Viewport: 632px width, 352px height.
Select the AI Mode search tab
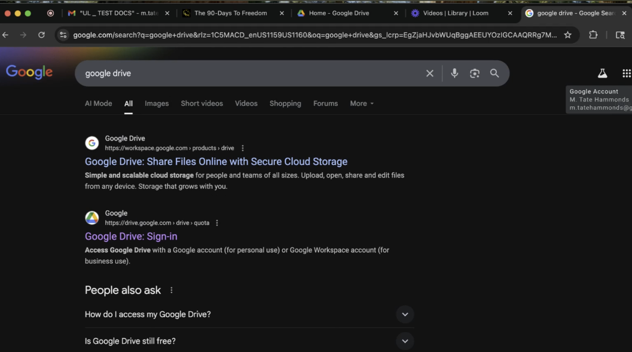[x=98, y=103]
